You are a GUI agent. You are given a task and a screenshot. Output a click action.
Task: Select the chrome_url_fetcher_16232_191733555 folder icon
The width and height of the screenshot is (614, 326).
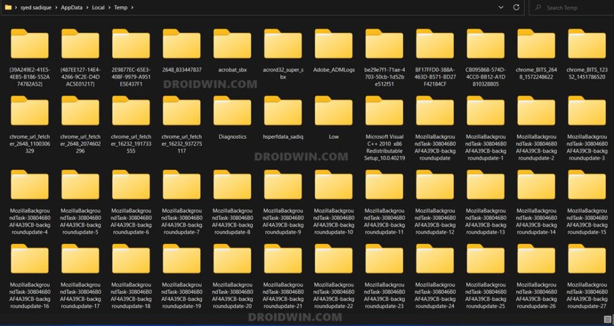click(131, 111)
